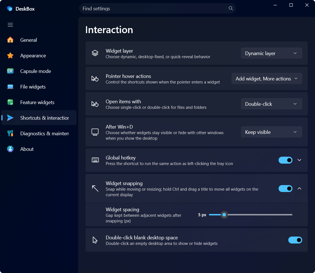Click the Find settings search field
315x273 pixels.
click(157, 8)
